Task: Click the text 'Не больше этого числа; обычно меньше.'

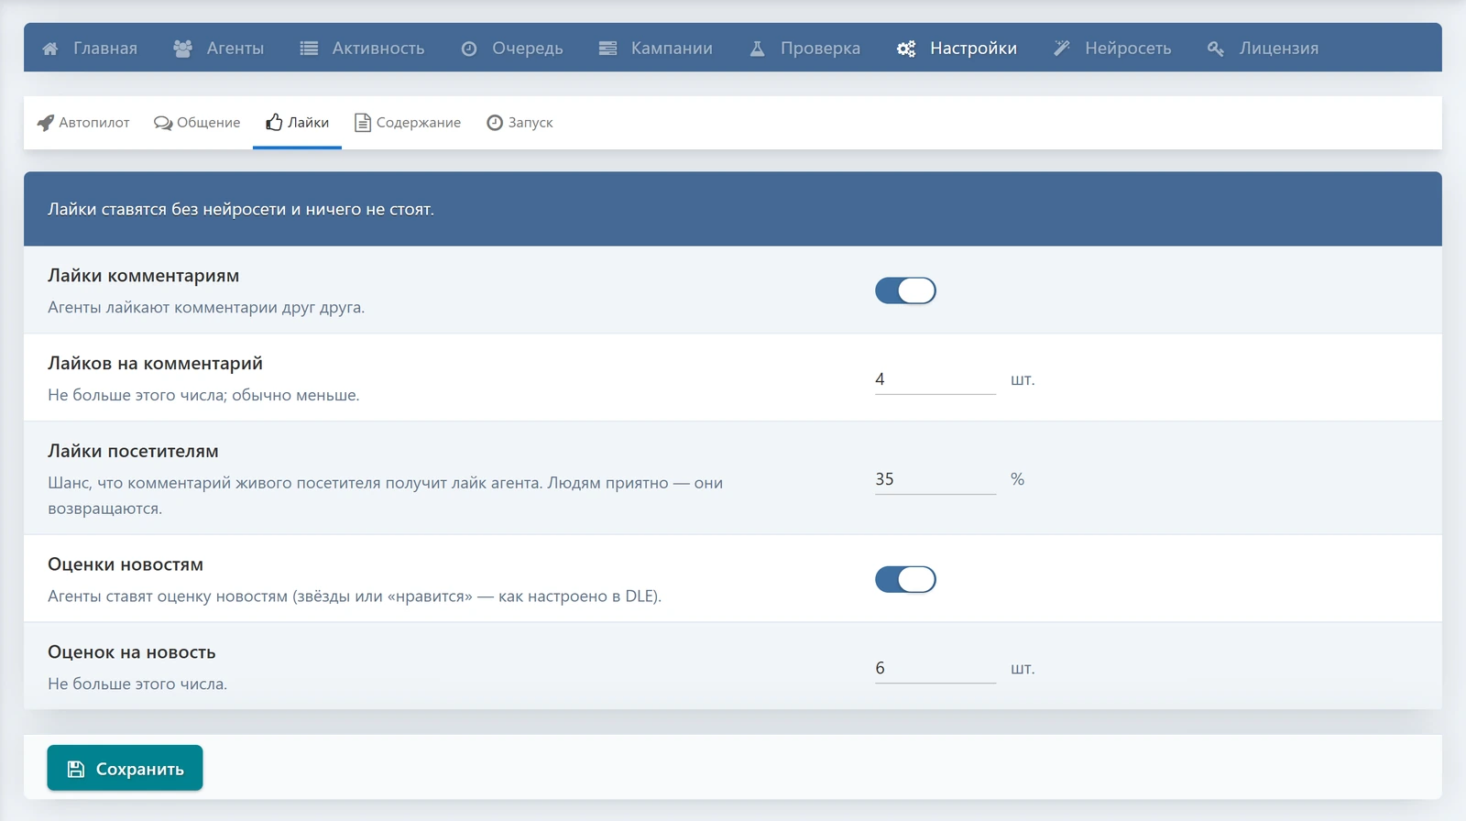Action: [203, 396]
